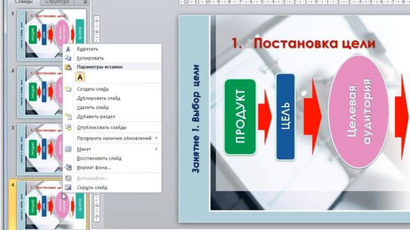Select slide 3 thumbnail
Viewport: 410px width, 230px height.
pos(40,149)
